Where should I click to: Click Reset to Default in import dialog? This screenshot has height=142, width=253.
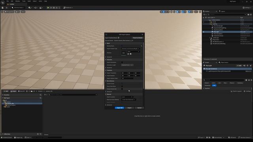click(x=138, y=38)
